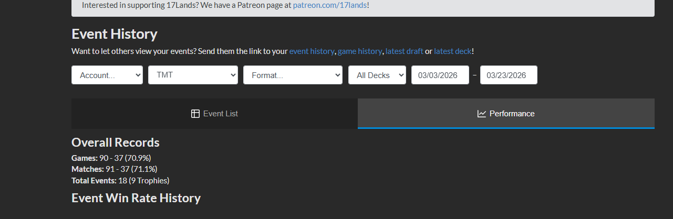The height and width of the screenshot is (219, 673).
Task: Click the start date field 03/03/2026
Action: pyautogui.click(x=440, y=75)
